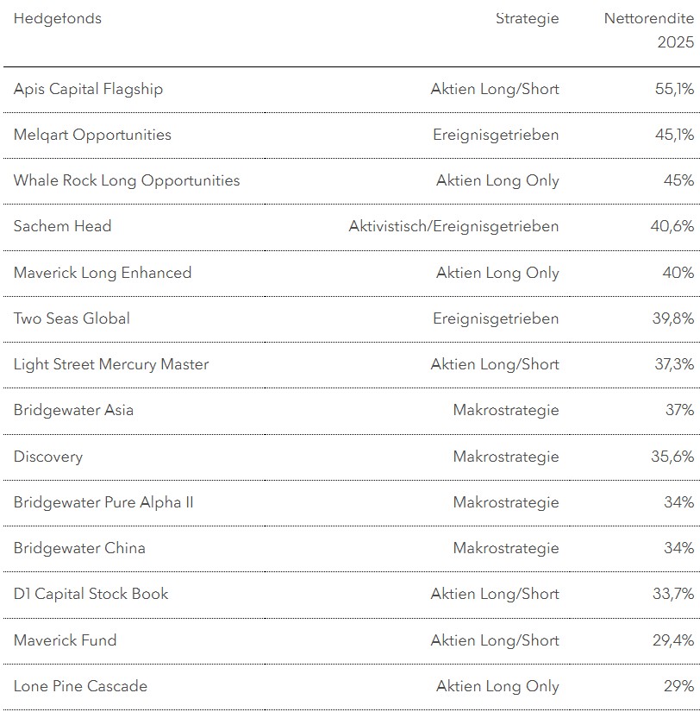The width and height of the screenshot is (700, 712).
Task: Click D1 Capital Stock Book
Action: [x=91, y=594]
